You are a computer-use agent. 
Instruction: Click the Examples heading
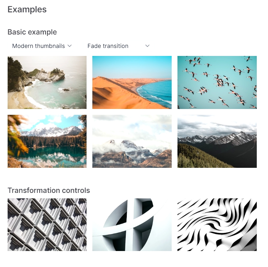[x=27, y=9]
